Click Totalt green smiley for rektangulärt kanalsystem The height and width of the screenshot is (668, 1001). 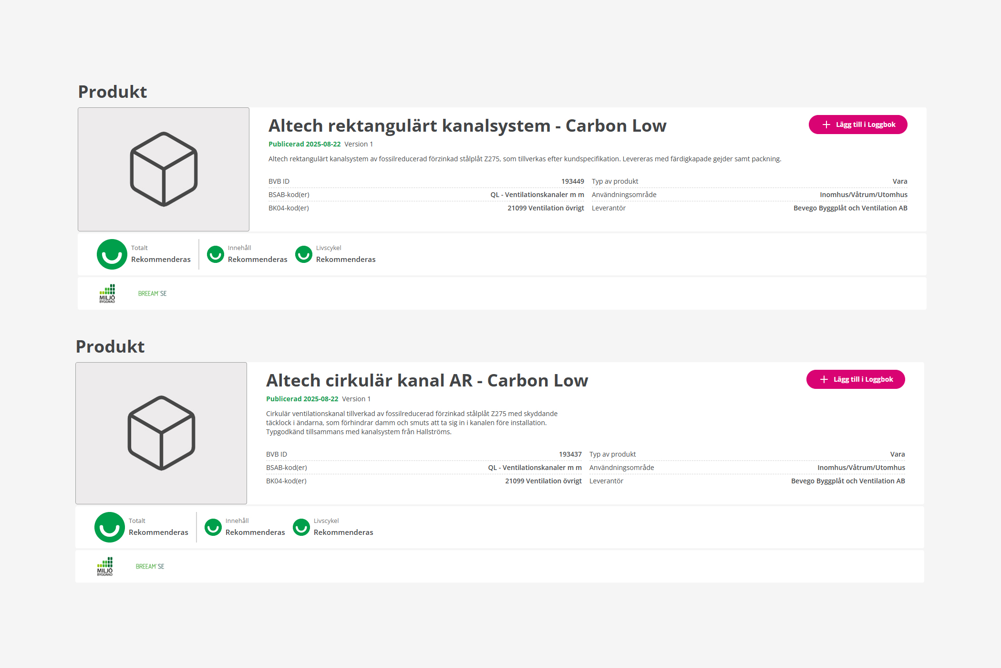(x=112, y=254)
